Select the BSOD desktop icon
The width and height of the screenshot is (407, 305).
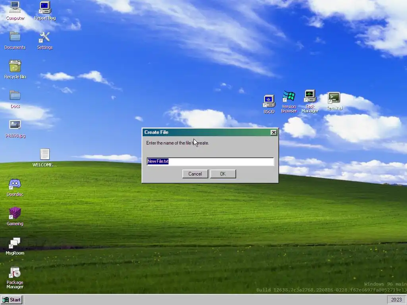click(x=269, y=104)
